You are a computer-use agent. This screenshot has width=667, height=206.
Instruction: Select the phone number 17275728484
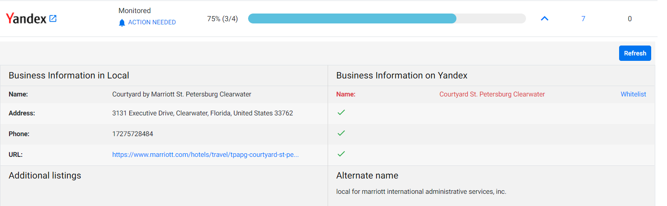click(x=133, y=134)
